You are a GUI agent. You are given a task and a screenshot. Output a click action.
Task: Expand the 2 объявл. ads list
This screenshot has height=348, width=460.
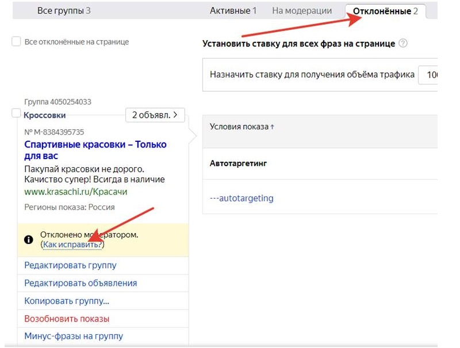coord(155,115)
